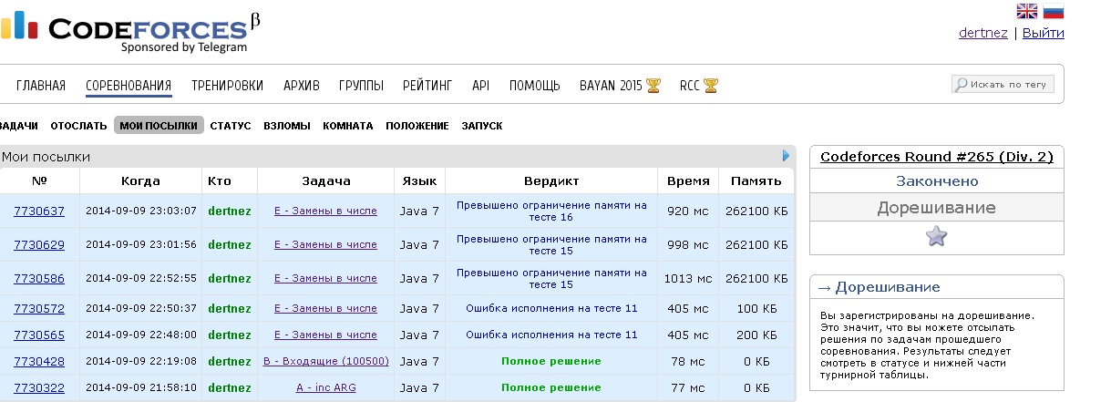Viewport: 1111px width, 402px height.
Task: Click the memory limit verdict on test 16
Action: [551, 211]
